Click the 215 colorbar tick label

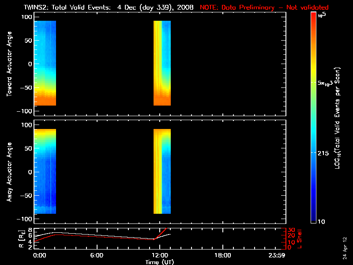click(325, 152)
